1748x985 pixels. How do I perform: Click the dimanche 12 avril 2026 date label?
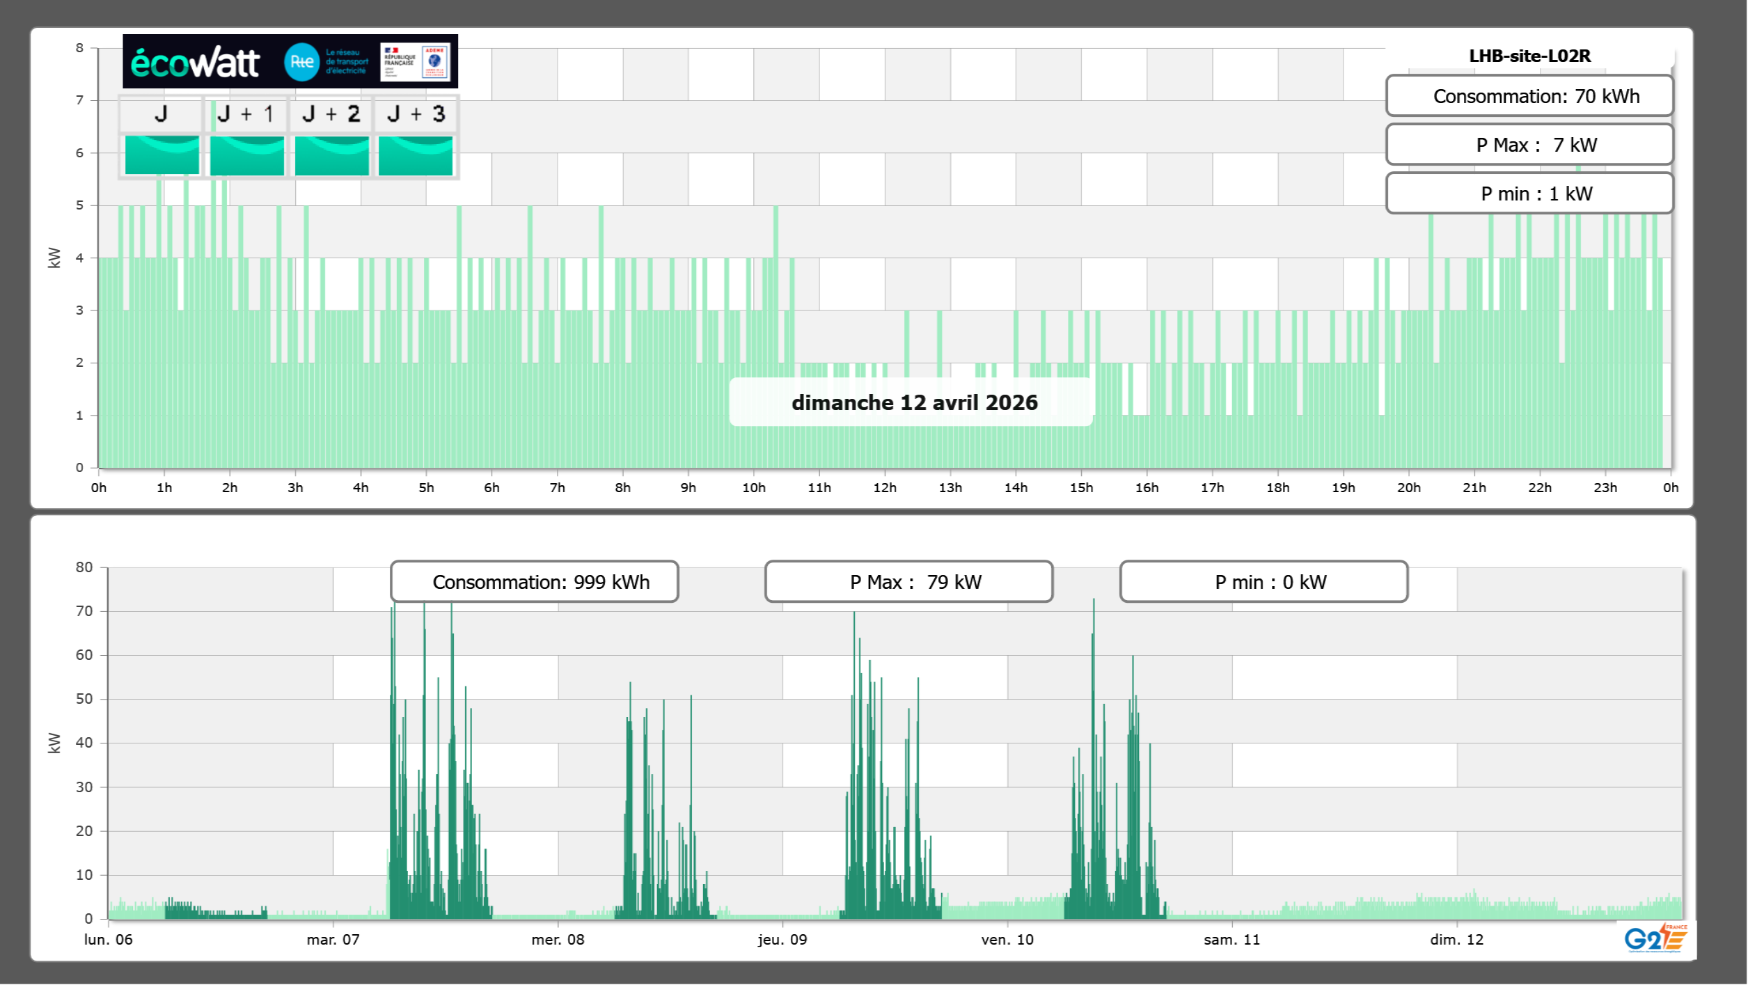pyautogui.click(x=913, y=402)
